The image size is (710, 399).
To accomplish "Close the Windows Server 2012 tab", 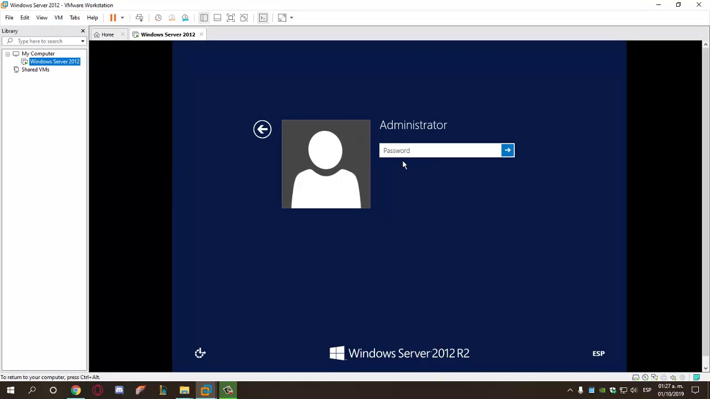I will [x=201, y=34].
